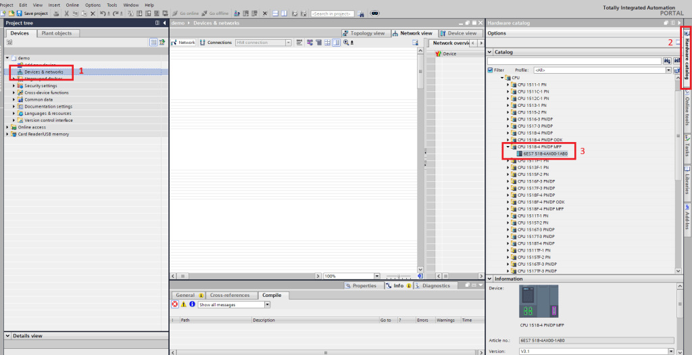The height and width of the screenshot is (355, 692).
Task: Click the split editor vertically icon
Action: [x=285, y=14]
